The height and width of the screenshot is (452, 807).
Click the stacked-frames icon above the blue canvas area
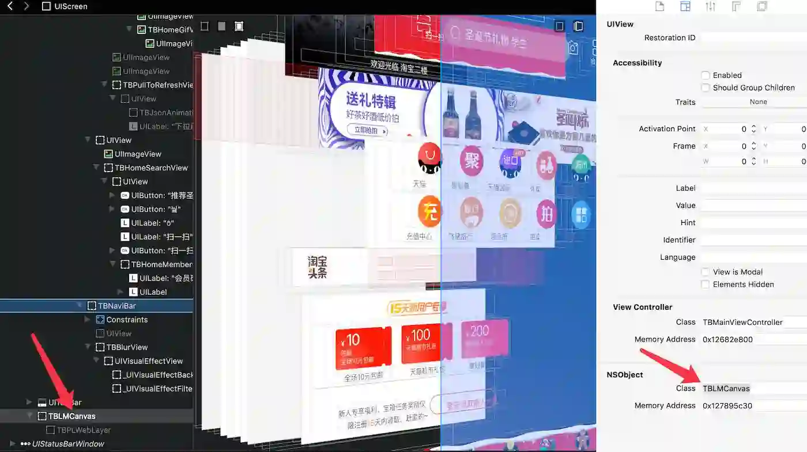click(x=578, y=26)
